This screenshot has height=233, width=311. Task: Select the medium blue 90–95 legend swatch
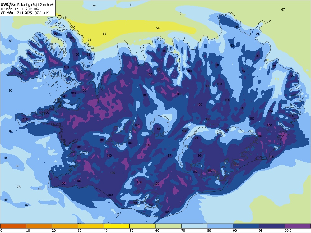click(x=246, y=226)
